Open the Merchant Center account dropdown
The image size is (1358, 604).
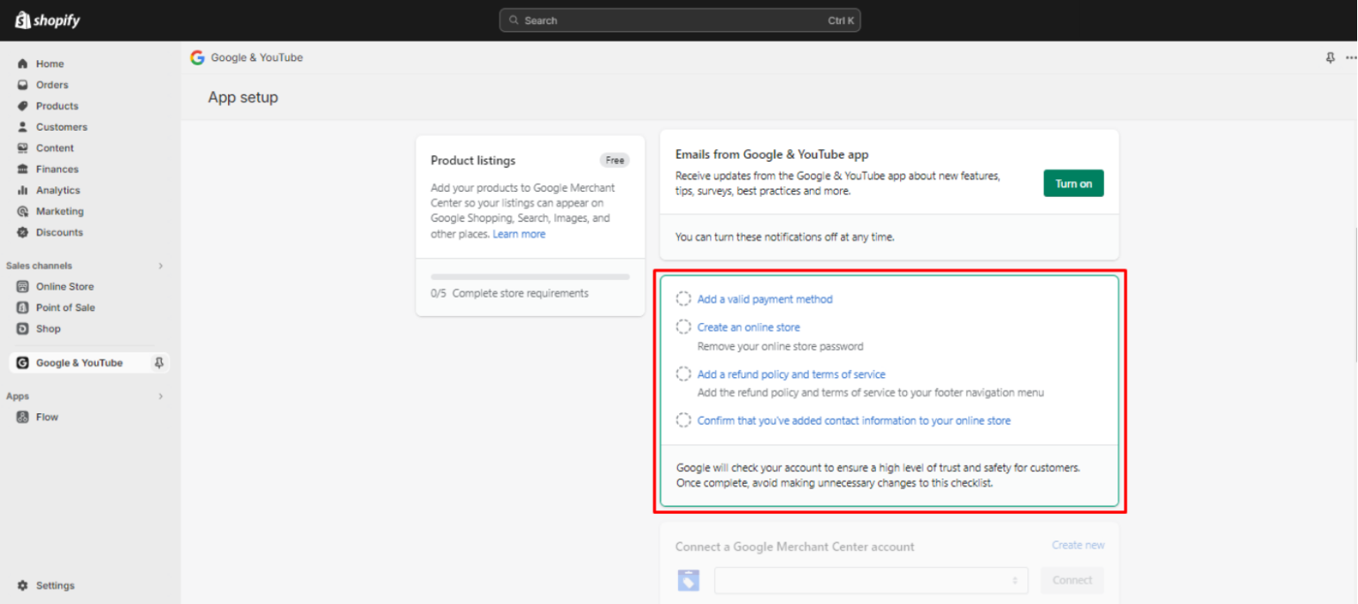click(x=871, y=580)
